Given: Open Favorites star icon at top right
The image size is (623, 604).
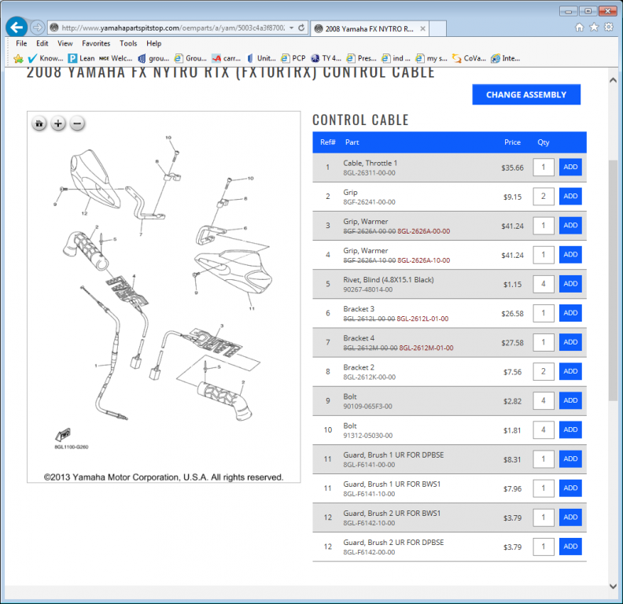Looking at the screenshot, I should [x=594, y=27].
